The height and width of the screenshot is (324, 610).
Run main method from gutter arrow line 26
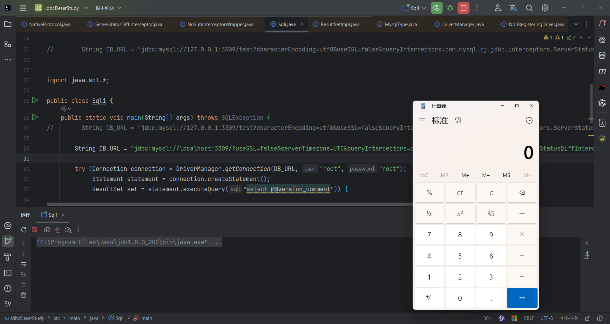click(x=35, y=117)
